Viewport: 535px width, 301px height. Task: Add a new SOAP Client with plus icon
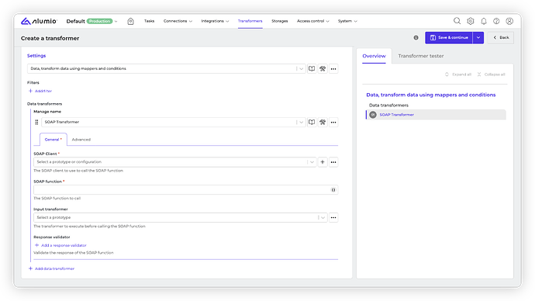[323, 162]
